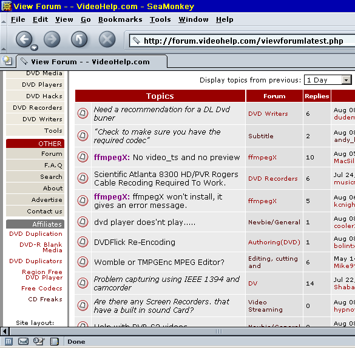355x348 pixels.
Task: Go forward with the Forward arrow button
Action: [x=52, y=39]
